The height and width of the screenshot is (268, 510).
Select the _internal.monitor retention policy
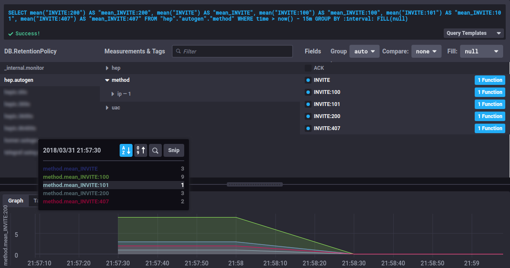pyautogui.click(x=24, y=68)
